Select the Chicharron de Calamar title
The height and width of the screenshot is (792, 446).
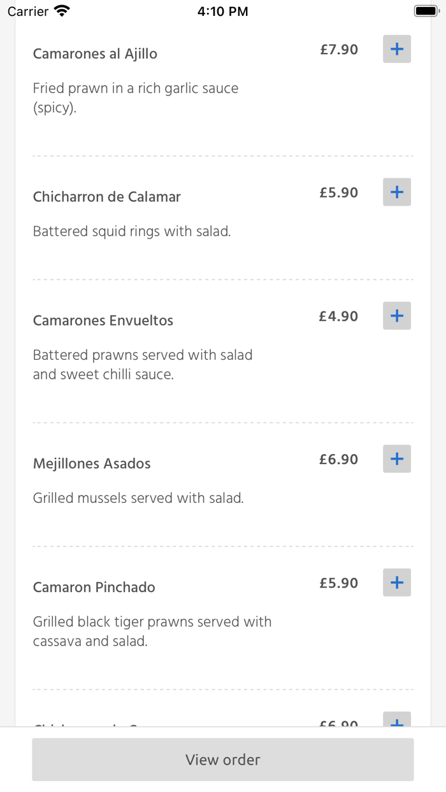tap(107, 197)
